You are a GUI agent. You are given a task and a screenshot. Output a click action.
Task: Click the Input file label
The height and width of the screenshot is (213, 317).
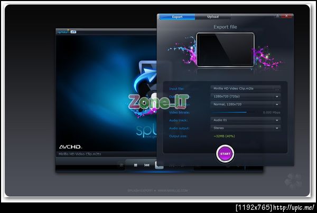pos(176,89)
